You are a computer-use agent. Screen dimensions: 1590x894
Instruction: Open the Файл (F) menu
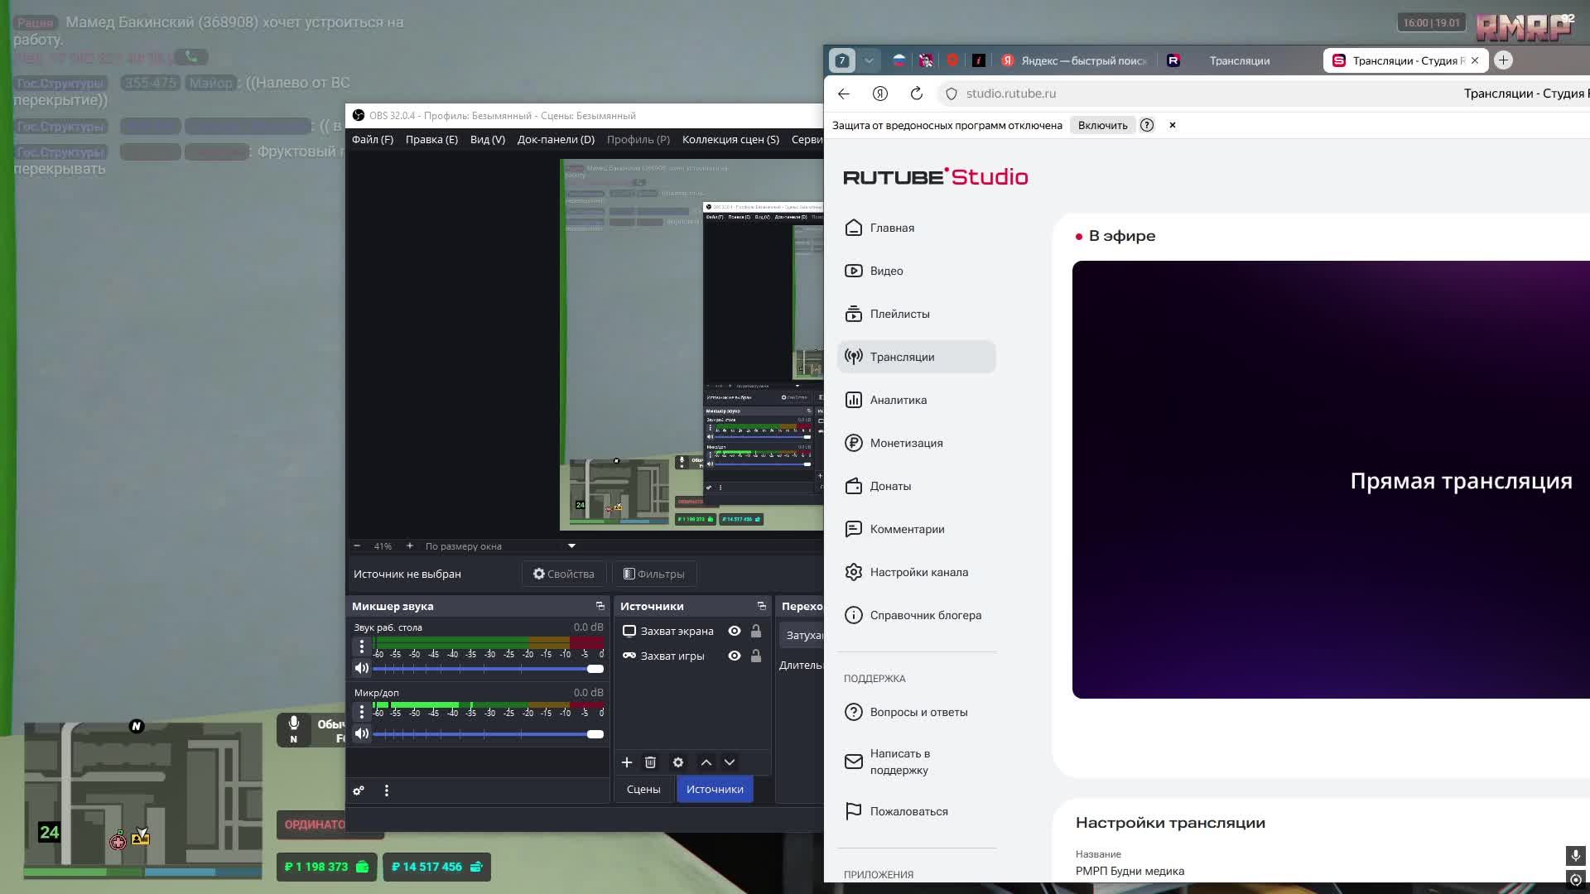[372, 139]
